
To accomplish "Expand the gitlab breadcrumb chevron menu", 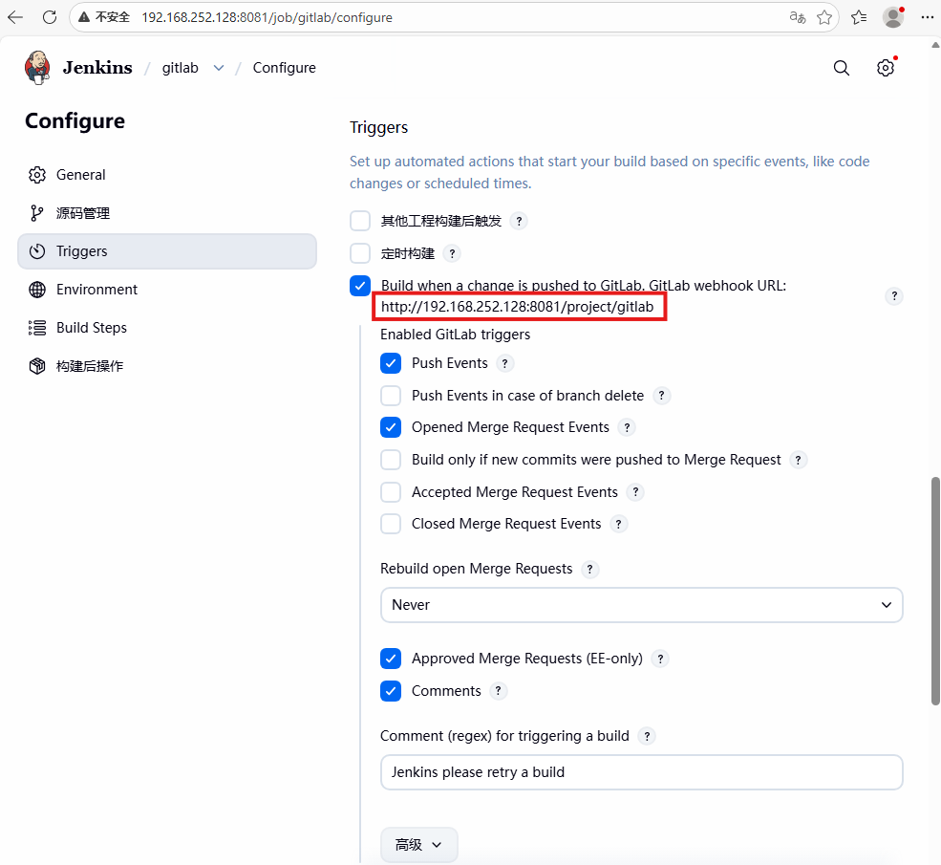I will point(219,68).
